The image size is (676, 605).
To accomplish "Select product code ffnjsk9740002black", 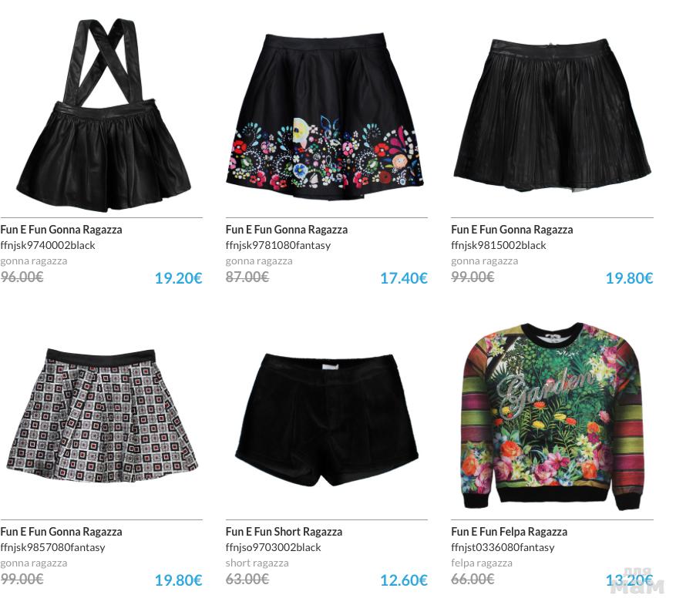I will tap(48, 245).
